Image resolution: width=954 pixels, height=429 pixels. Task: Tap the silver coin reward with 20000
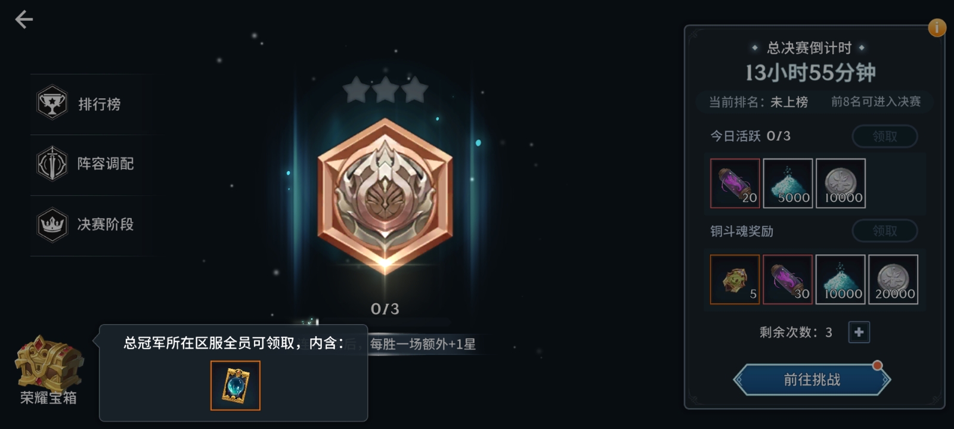893,279
